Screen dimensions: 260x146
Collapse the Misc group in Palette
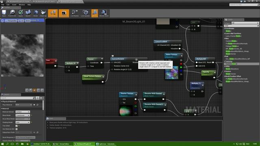225,39
